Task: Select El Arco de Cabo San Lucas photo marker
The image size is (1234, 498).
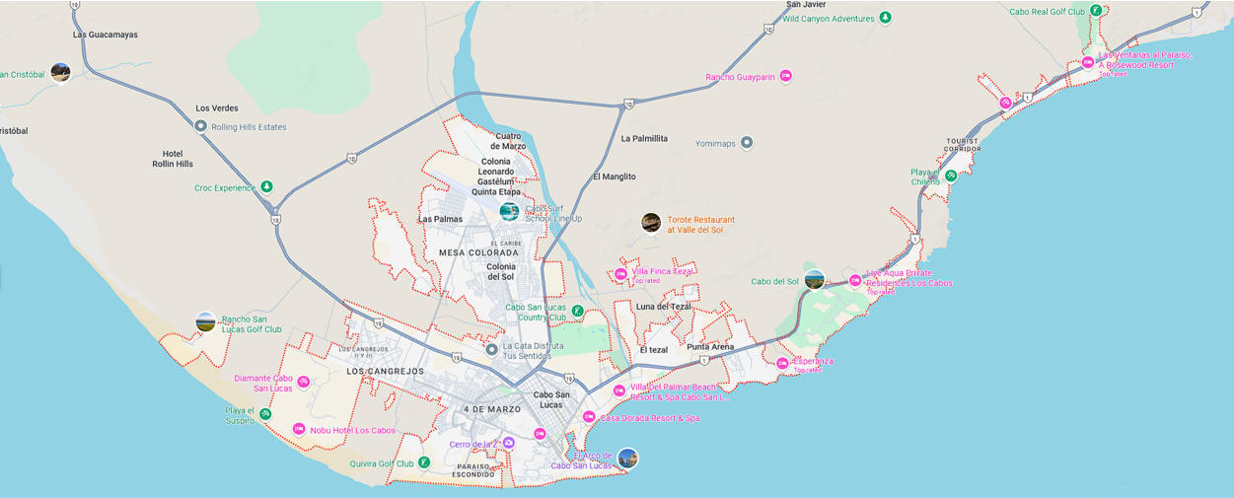Action: (x=627, y=459)
